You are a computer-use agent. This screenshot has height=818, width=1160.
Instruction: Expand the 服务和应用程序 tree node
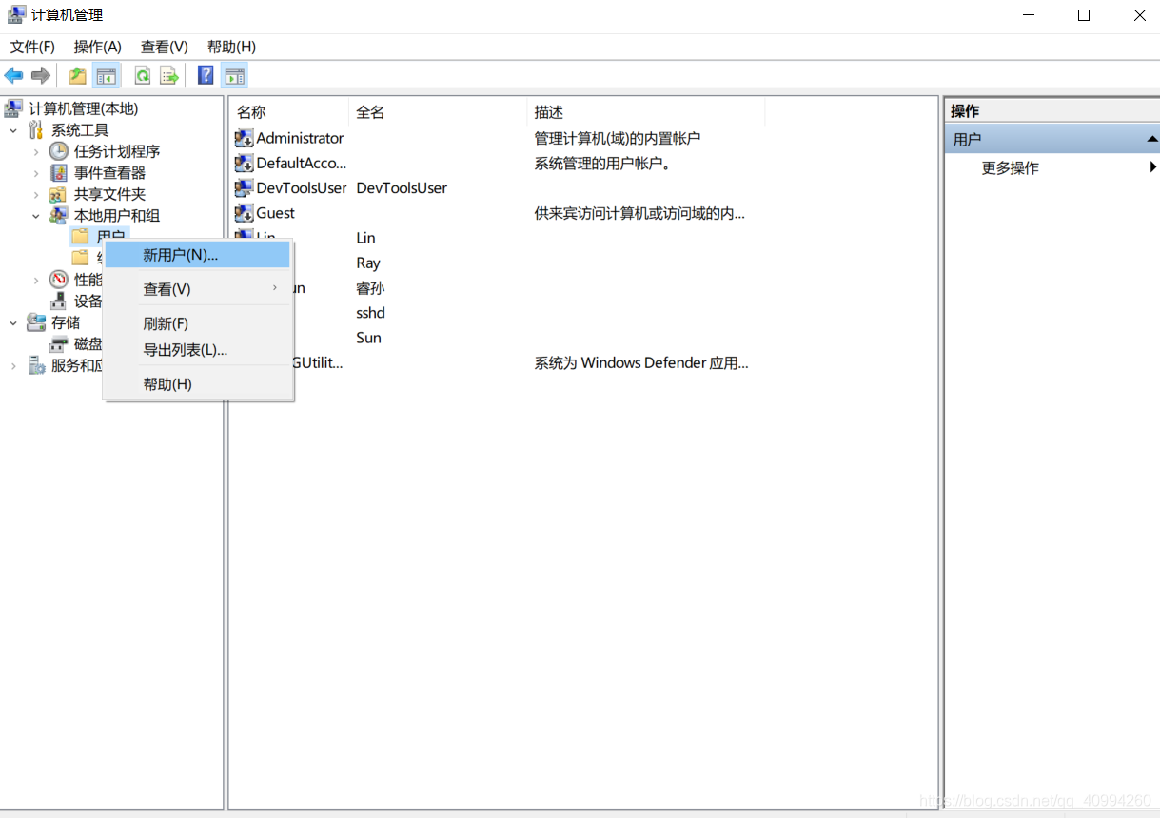pyautogui.click(x=13, y=365)
